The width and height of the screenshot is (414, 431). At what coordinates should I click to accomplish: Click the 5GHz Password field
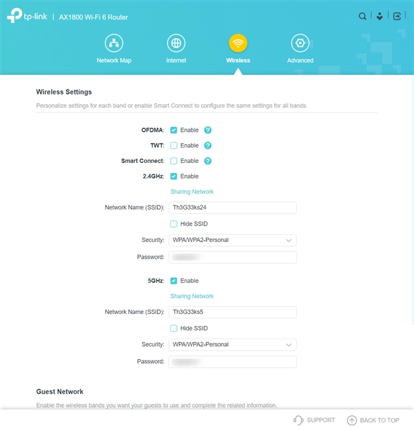click(x=233, y=362)
